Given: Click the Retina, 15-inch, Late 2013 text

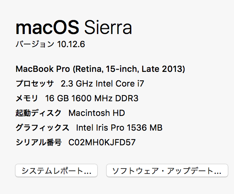Looking at the screenshot, I should point(129,69).
